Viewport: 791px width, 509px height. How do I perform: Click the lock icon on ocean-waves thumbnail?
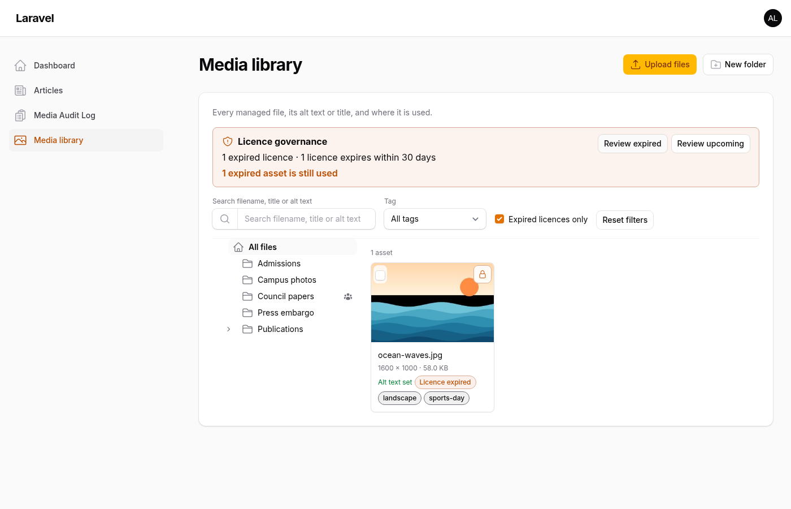coord(483,274)
